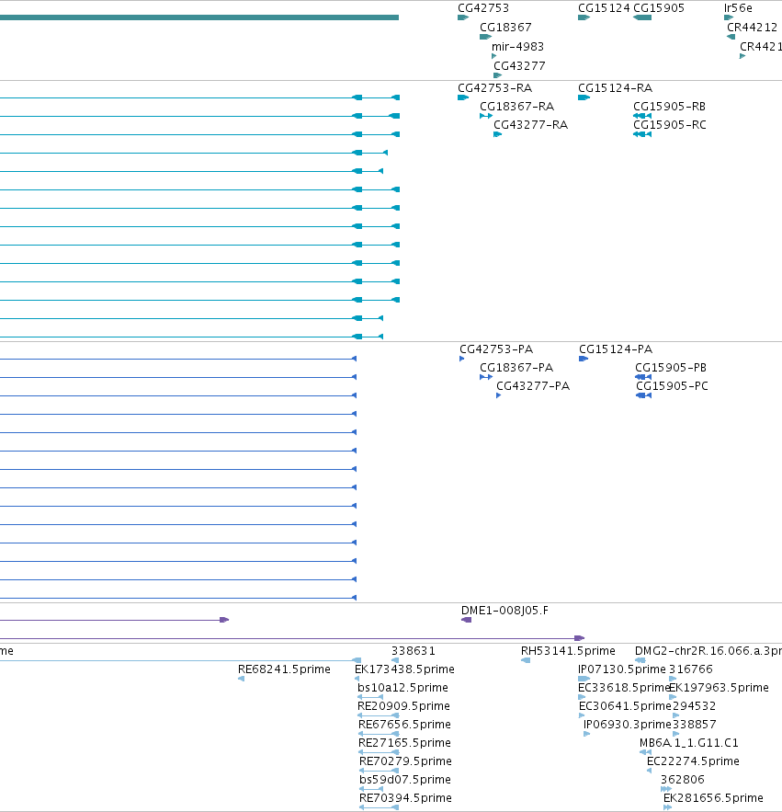
Task: Click the EK197963.5prime EST label
Action: point(719,688)
